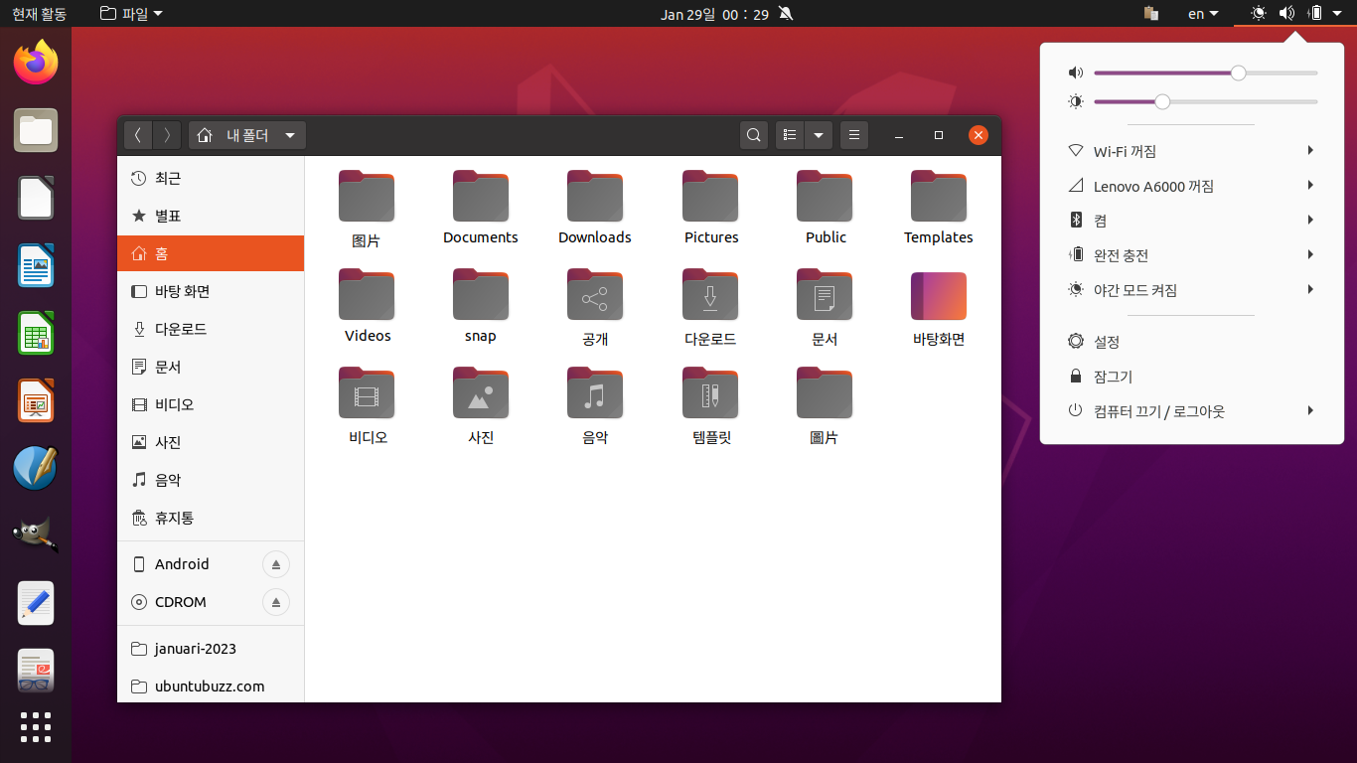The image size is (1357, 763).
Task: Open view options dropdown arrow
Action: pos(819,135)
